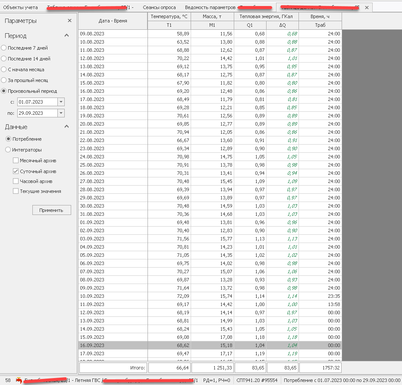Click the T1 column header
The width and height of the screenshot is (402, 385).
point(169,25)
